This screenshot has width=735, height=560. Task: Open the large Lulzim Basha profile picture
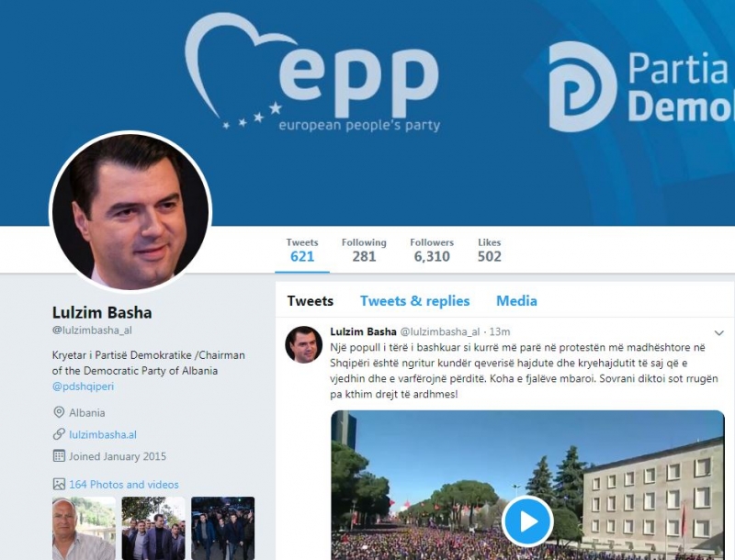[x=130, y=212]
